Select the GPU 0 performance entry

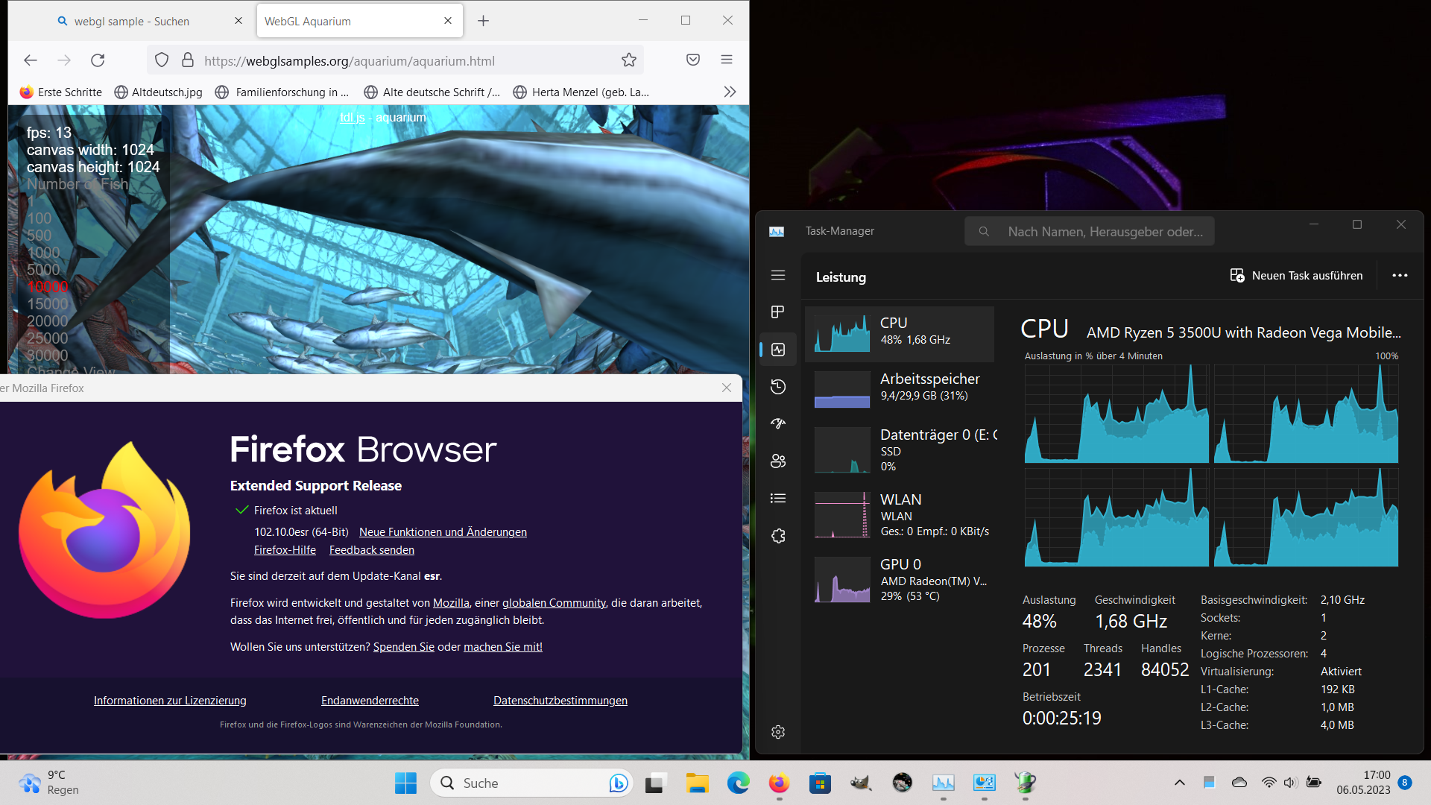(x=900, y=579)
